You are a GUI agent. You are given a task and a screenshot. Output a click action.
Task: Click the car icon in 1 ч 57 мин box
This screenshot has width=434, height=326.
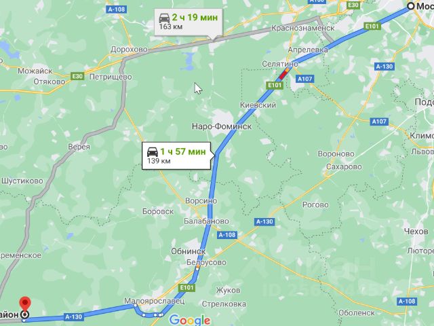(x=152, y=152)
